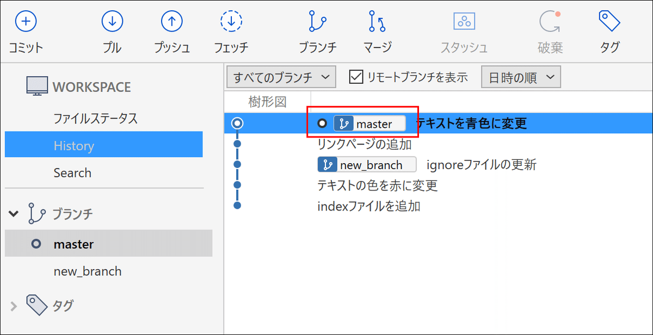Open Search in the sidebar

pos(72,173)
